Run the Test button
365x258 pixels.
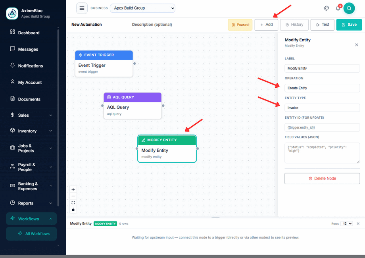[x=323, y=25]
